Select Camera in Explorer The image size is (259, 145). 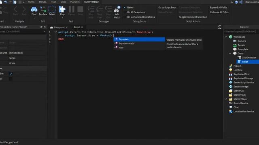point(242,41)
